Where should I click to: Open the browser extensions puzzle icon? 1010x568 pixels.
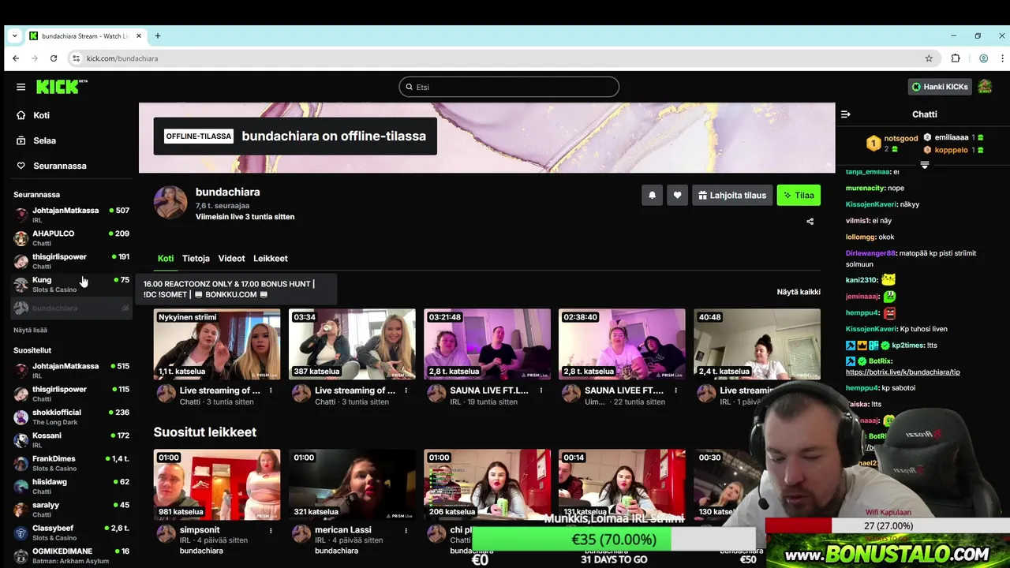click(956, 58)
